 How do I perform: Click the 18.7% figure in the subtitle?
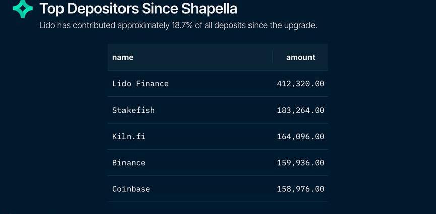181,25
